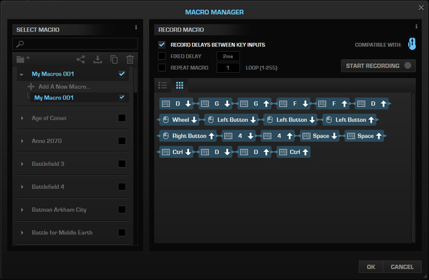Image resolution: width=429 pixels, height=280 pixels.
Task: Check the Batman Arkham City checkbox
Action: coord(122,210)
